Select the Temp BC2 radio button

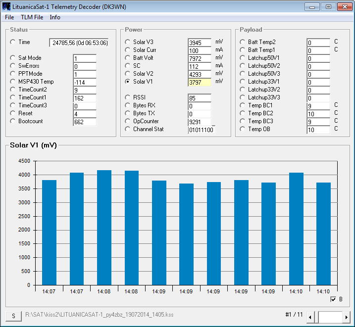point(243,113)
